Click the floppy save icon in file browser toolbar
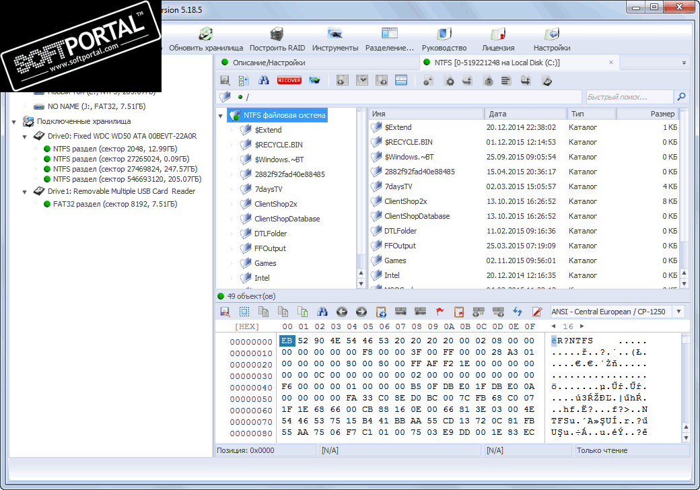Viewport: 700px width, 490px height. tap(225, 80)
